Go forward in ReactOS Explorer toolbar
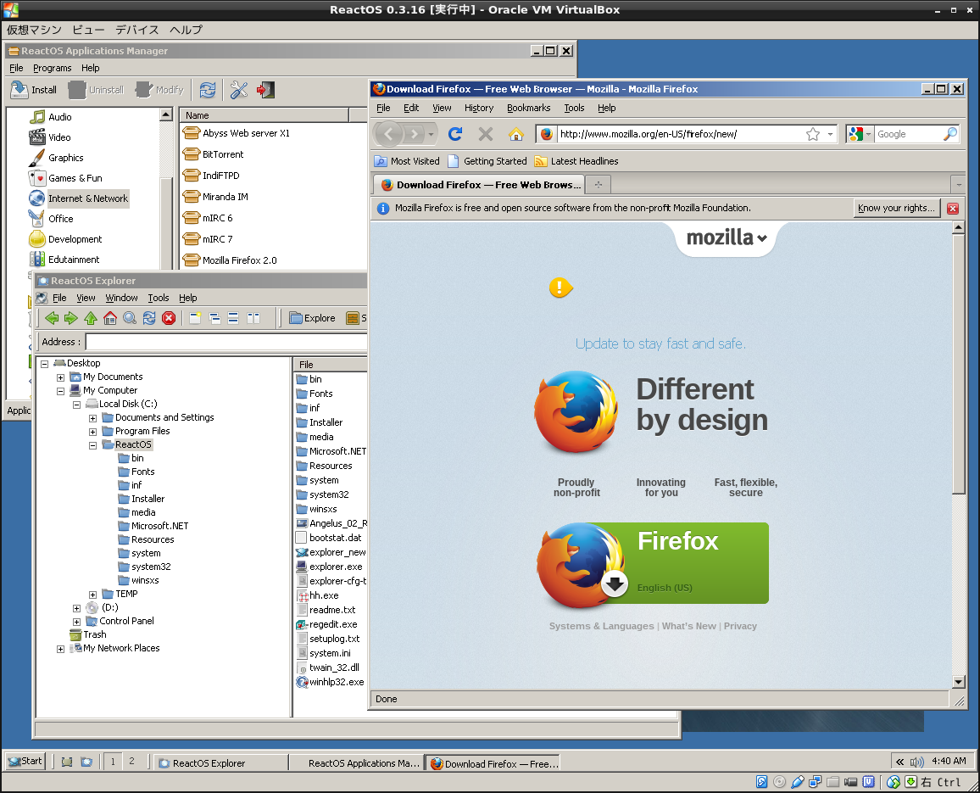Viewport: 980px width, 793px height. [x=71, y=318]
